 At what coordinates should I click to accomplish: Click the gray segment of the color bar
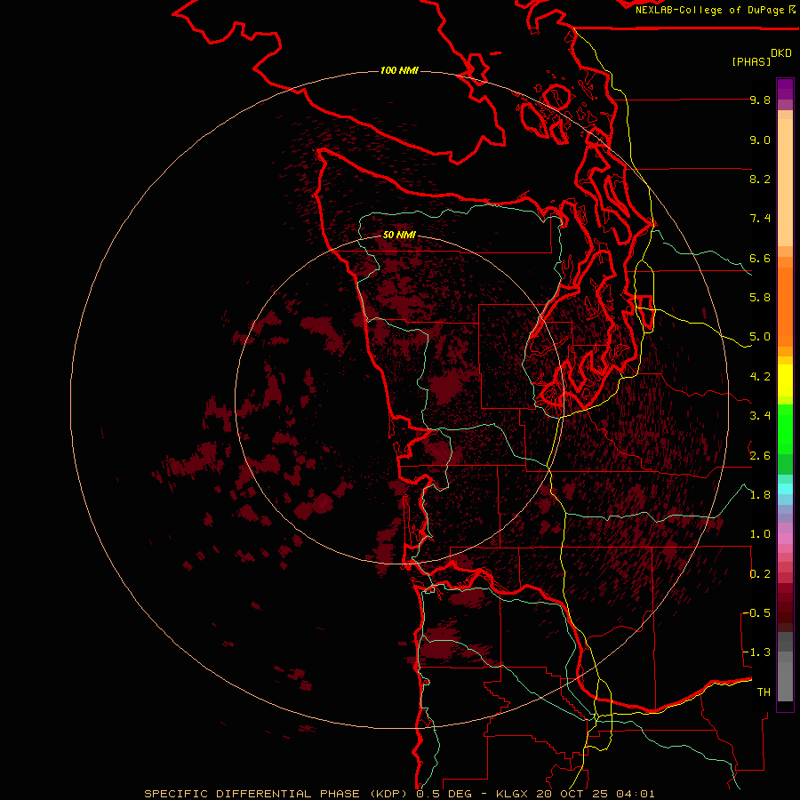pyautogui.click(x=785, y=667)
